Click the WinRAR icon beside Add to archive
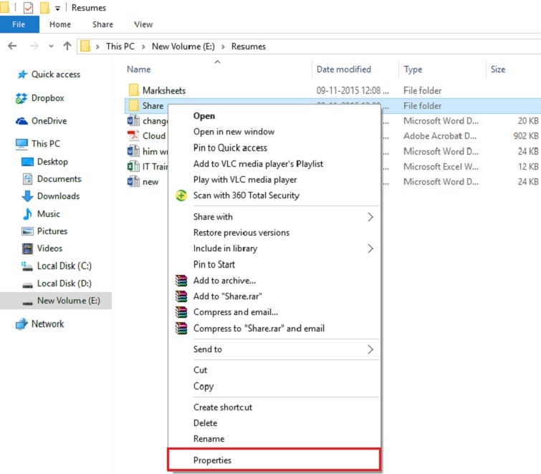This screenshot has height=474, width=541. coord(181,281)
